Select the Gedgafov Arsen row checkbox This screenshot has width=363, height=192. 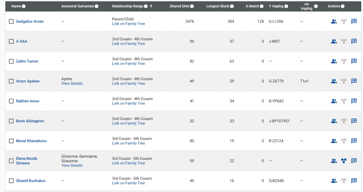tap(11, 22)
